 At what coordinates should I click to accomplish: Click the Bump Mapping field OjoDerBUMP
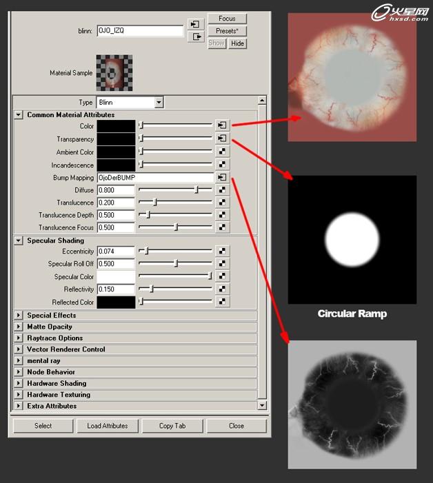pyautogui.click(x=155, y=178)
